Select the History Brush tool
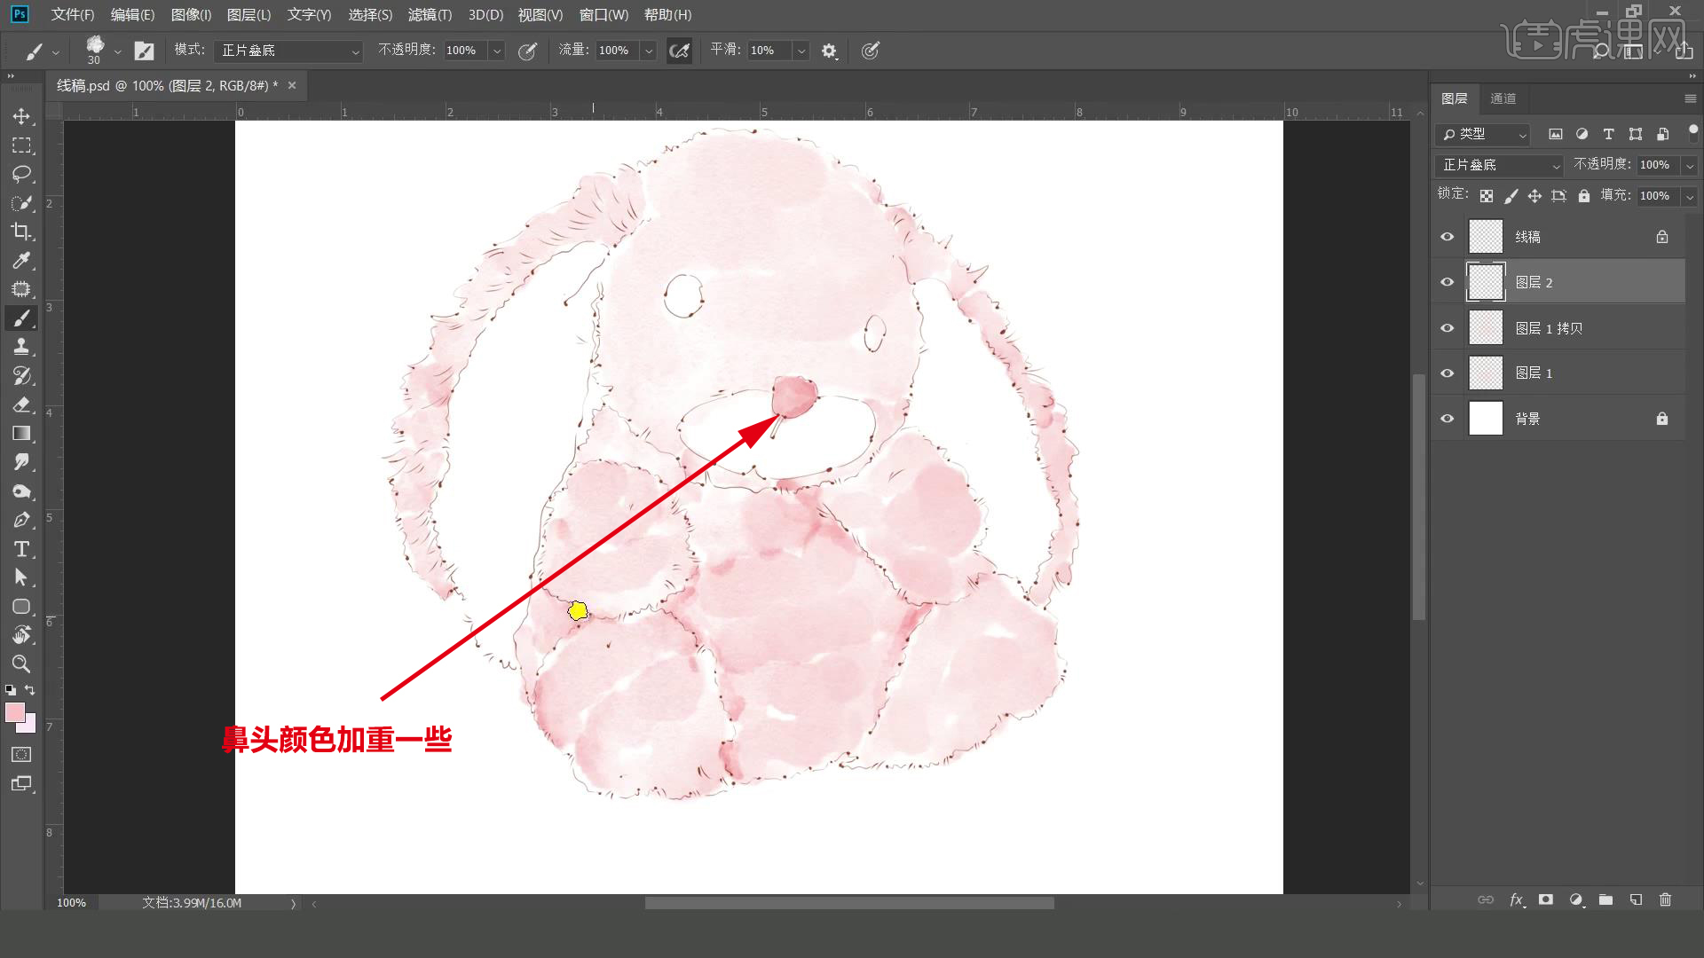Image resolution: width=1704 pixels, height=958 pixels. [x=21, y=376]
